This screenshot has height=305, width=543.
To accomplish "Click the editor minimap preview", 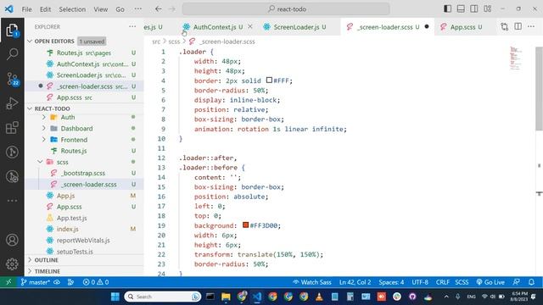I will pos(516,58).
